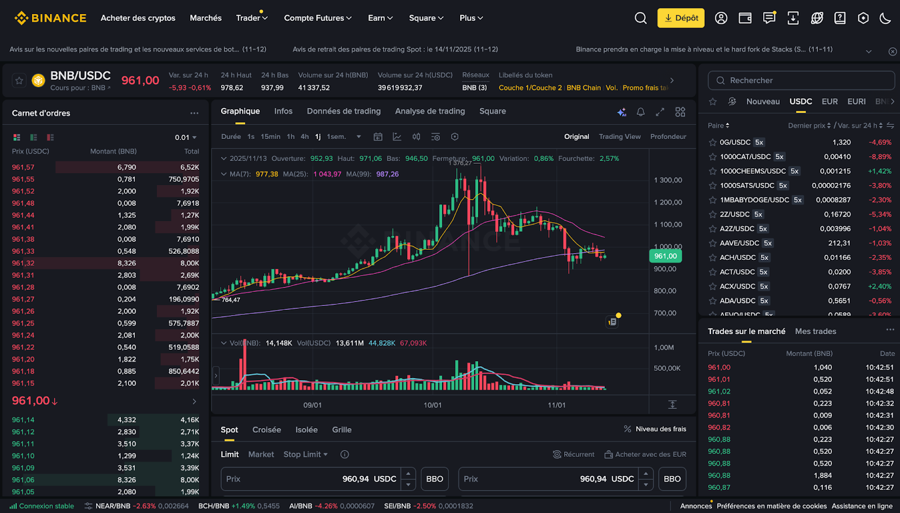Switch to the Analyse de trading tab
This screenshot has width=900, height=513.
[430, 111]
